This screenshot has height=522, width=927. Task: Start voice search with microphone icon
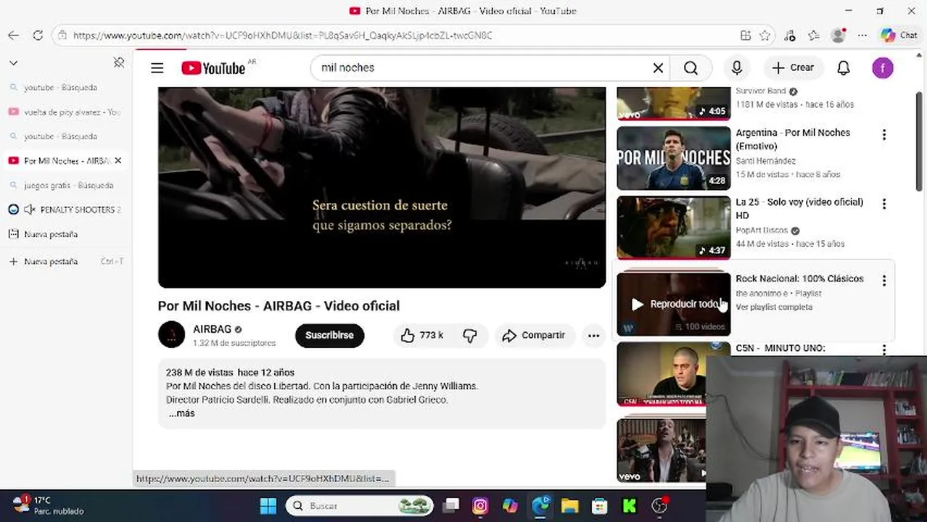(x=736, y=68)
